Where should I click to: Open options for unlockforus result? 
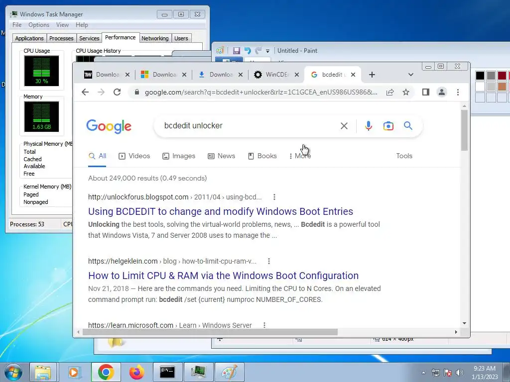coord(274,197)
